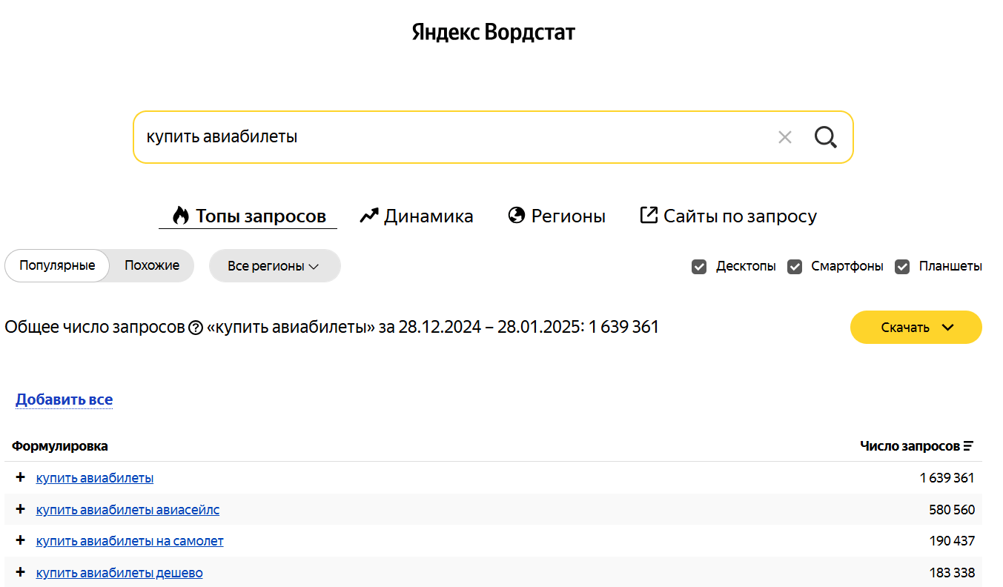Uncheck the Десктопы checkbox

(x=699, y=266)
